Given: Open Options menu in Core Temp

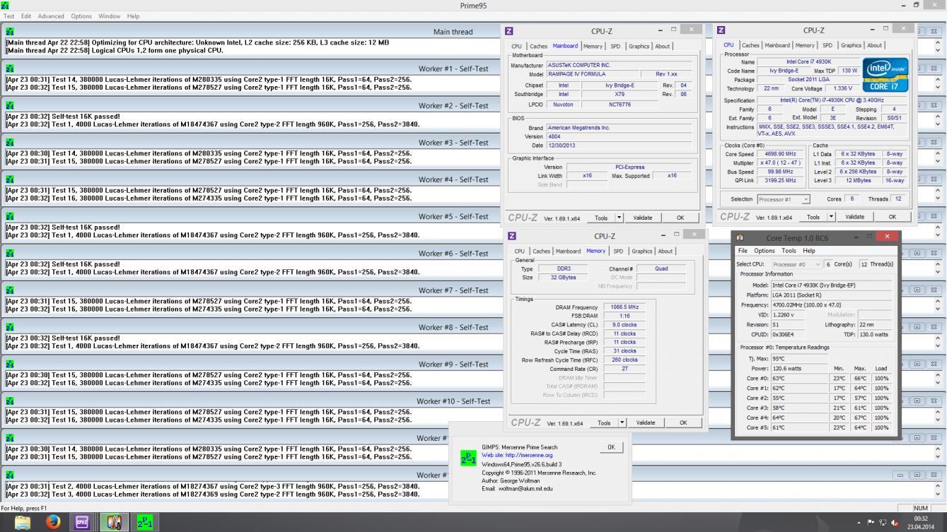Looking at the screenshot, I should pyautogui.click(x=764, y=251).
